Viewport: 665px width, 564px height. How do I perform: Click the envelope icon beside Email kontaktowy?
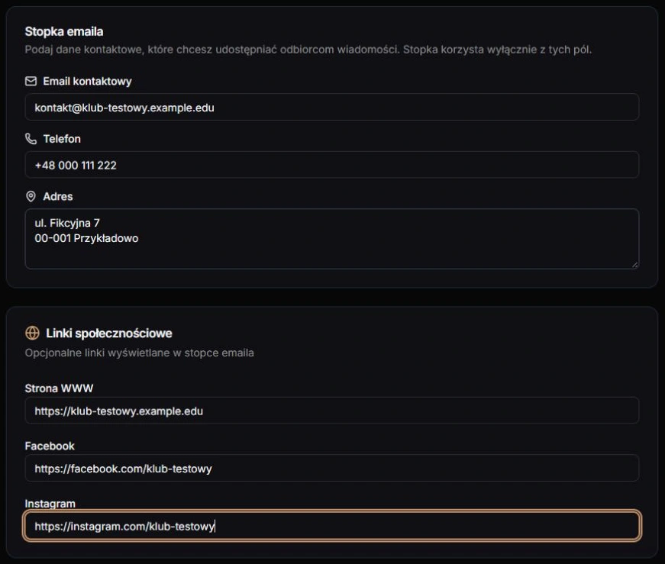coord(31,81)
